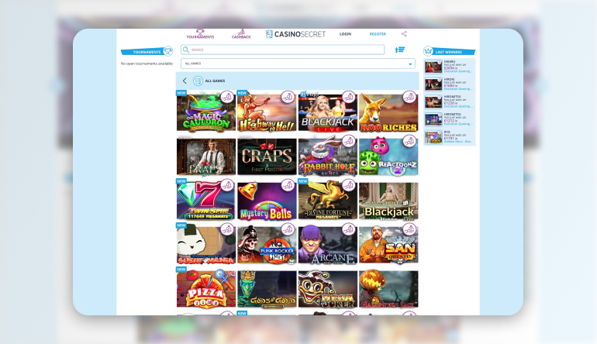Open Divine Fortune Megaways
Viewport: 597px width, 344px height.
point(327,201)
